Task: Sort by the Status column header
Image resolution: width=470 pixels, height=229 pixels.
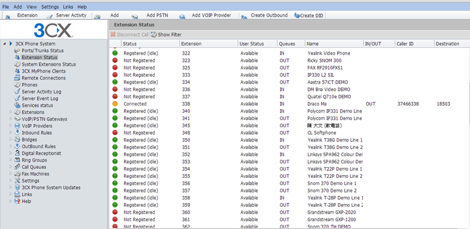Action: [x=151, y=44]
